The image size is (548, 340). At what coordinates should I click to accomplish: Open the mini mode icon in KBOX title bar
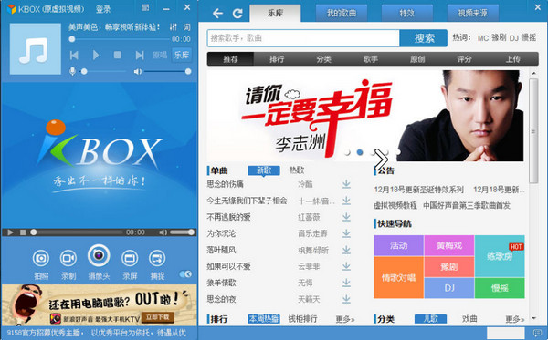pyautogui.click(x=145, y=7)
